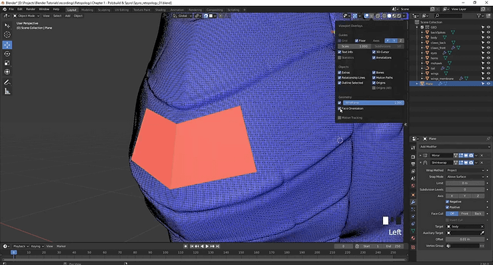Select the 3D Cursor tool
Image resolution: width=493 pixels, height=265 pixels.
[7, 35]
